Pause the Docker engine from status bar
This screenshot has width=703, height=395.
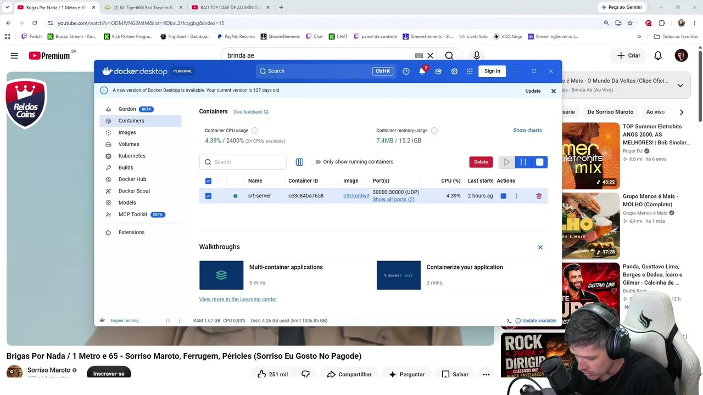click(x=168, y=321)
